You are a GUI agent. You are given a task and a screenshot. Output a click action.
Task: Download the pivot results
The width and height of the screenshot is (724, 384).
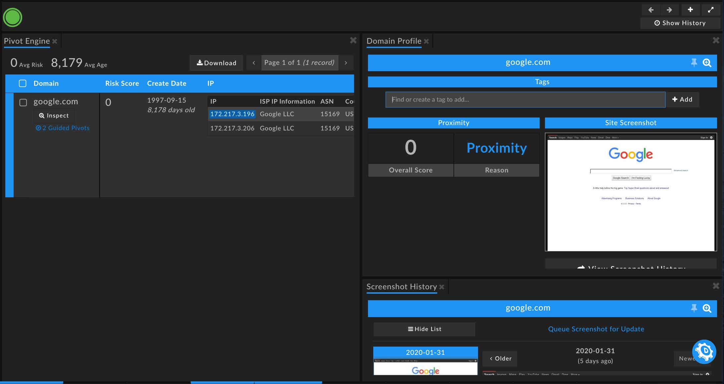pyautogui.click(x=216, y=63)
